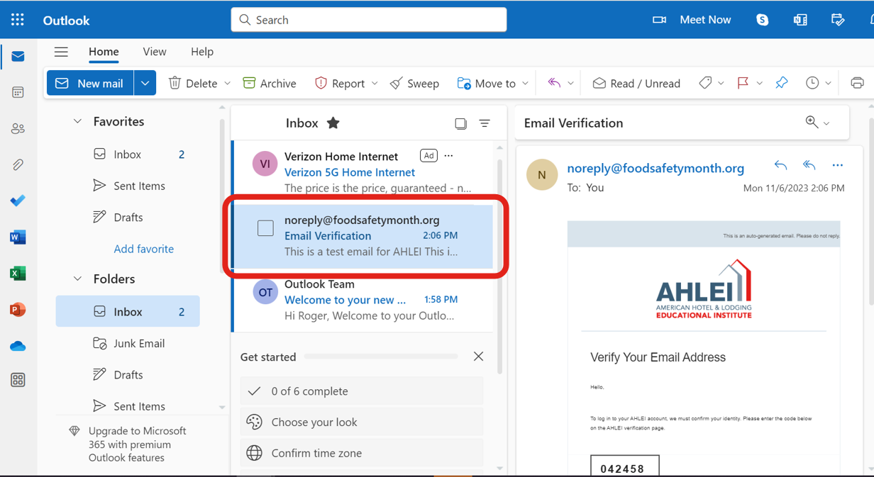Expand the Delete options dropdown
This screenshot has height=477, width=874.
[x=227, y=84]
